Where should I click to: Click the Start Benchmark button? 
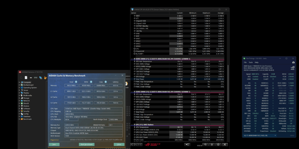(86, 144)
